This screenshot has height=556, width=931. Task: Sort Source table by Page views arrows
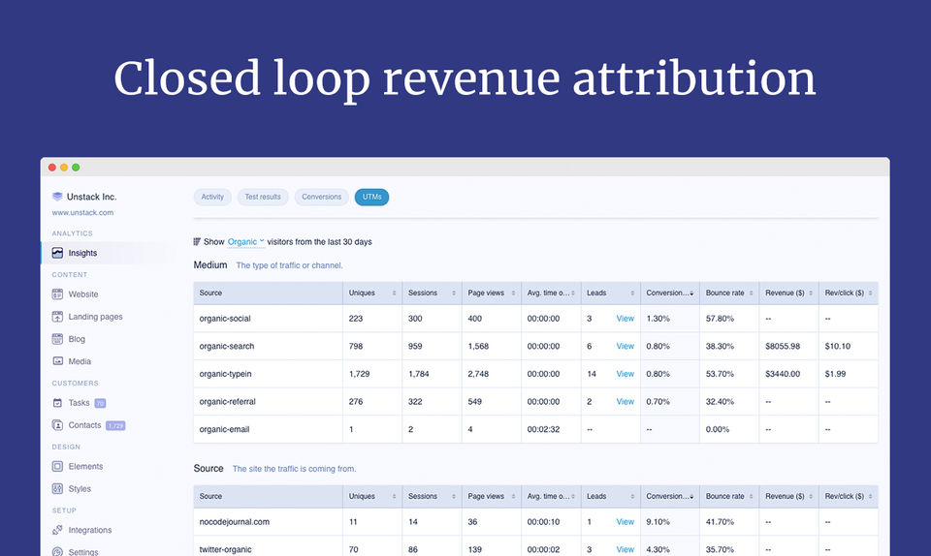pyautogui.click(x=513, y=497)
